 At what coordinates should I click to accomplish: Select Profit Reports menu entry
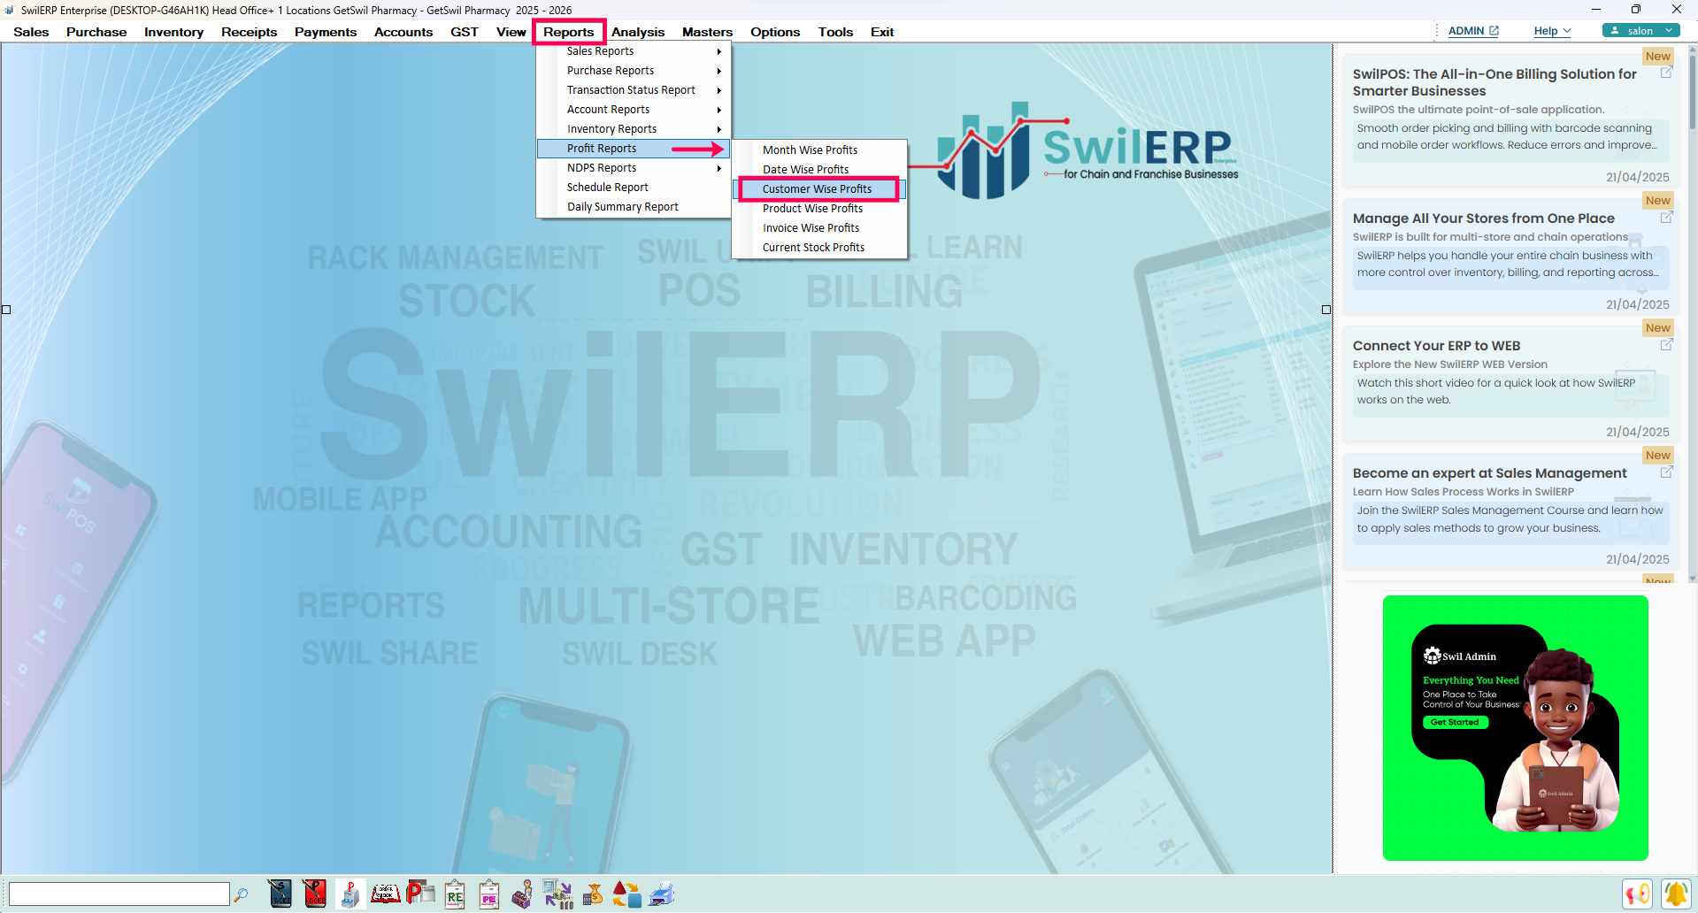(x=634, y=149)
